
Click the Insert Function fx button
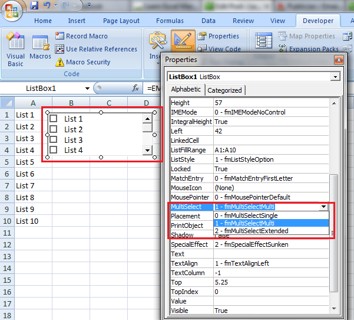tap(135, 88)
